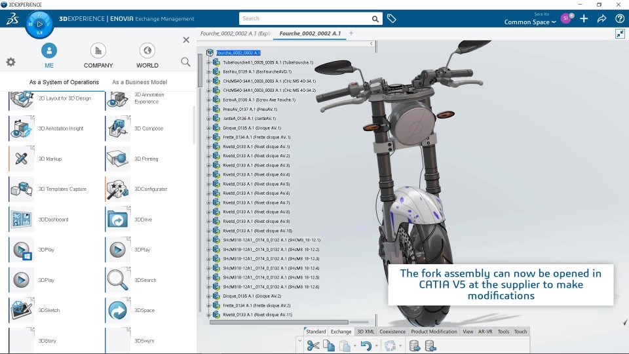The height and width of the screenshot is (354, 629).
Task: Select Frette_0134 A.1 (Frette disque AV.1)
Action: coord(257,137)
